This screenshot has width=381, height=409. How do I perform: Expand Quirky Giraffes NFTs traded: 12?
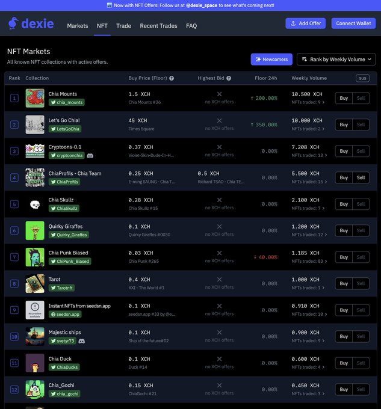coord(309,235)
